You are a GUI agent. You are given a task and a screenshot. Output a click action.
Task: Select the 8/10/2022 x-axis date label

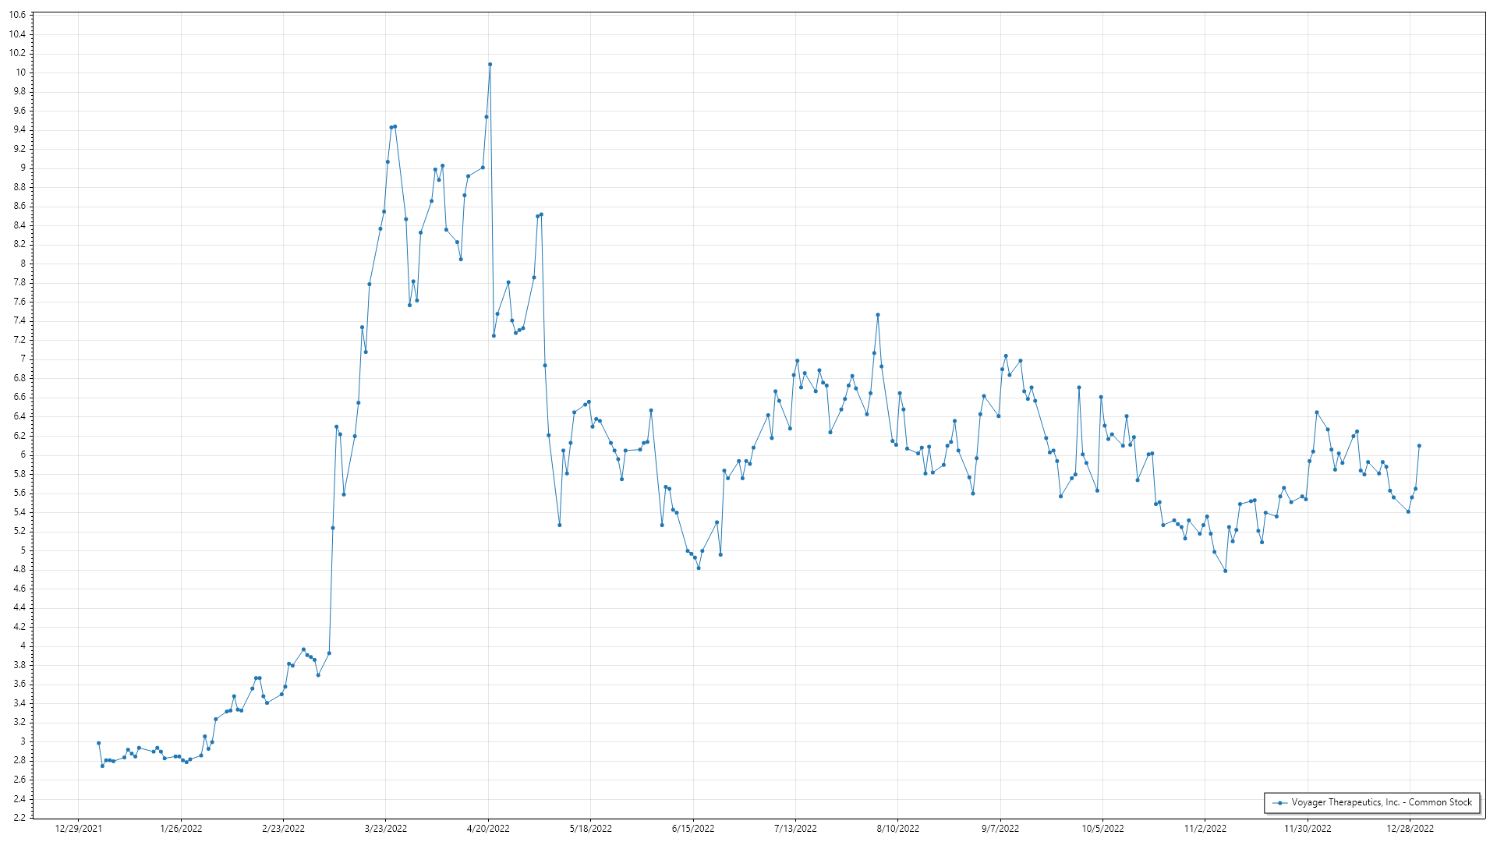897,829
